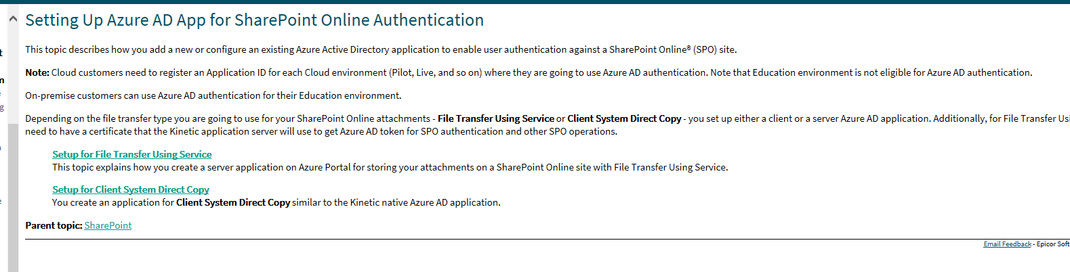
Task: Click the bold 'Note:' label
Action: pos(37,72)
